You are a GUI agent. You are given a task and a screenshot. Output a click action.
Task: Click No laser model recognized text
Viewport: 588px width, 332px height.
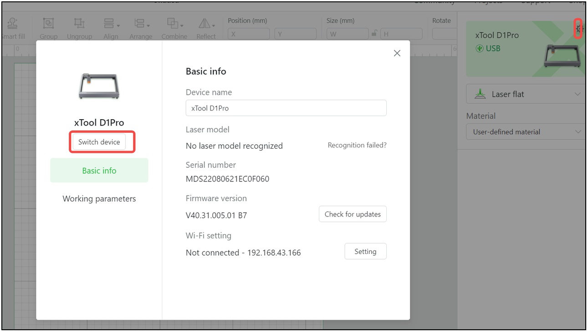[x=234, y=146]
